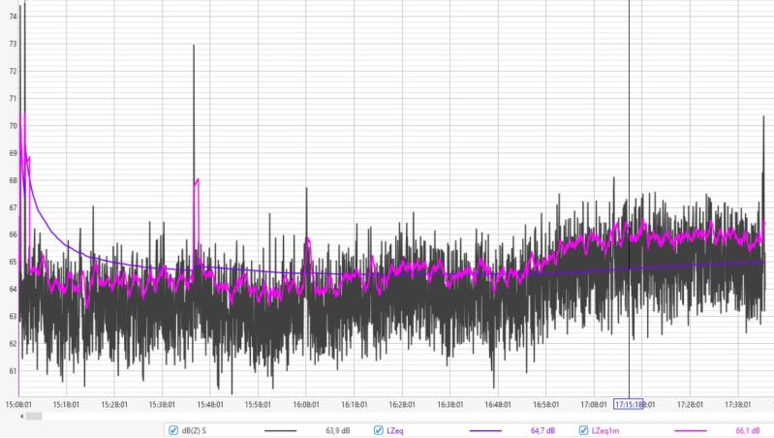Click the 17:15:18 cursor time label
The width and height of the screenshot is (774, 438).
(629, 404)
